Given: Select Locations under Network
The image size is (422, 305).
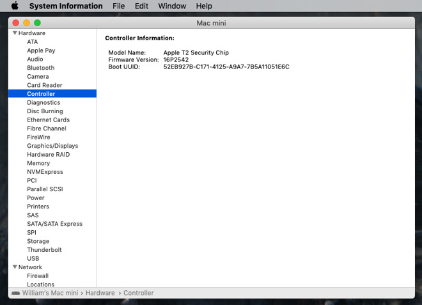Looking at the screenshot, I should 41,285.
